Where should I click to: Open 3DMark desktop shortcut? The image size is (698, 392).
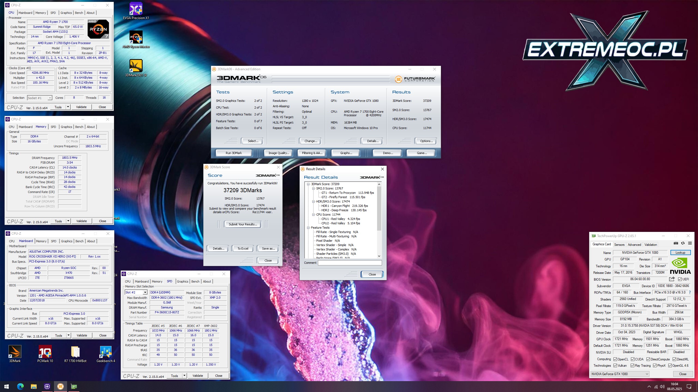pyautogui.click(x=15, y=354)
